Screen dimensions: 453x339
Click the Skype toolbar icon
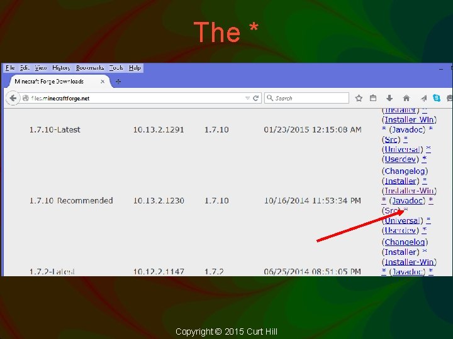437,98
